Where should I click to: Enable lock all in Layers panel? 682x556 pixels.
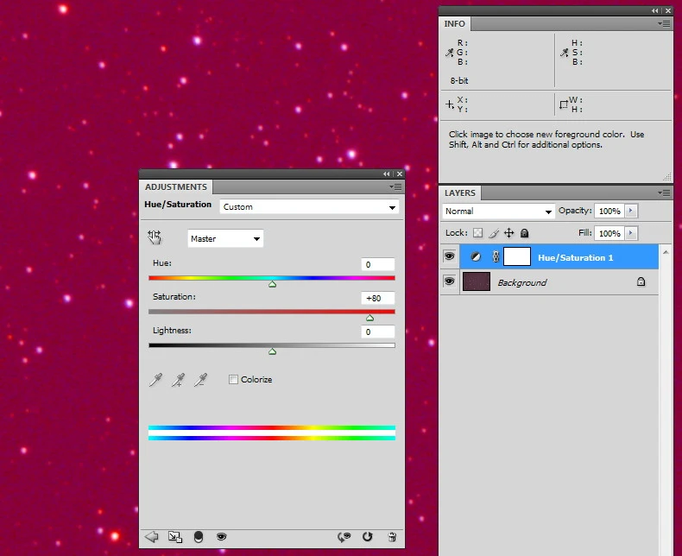524,233
